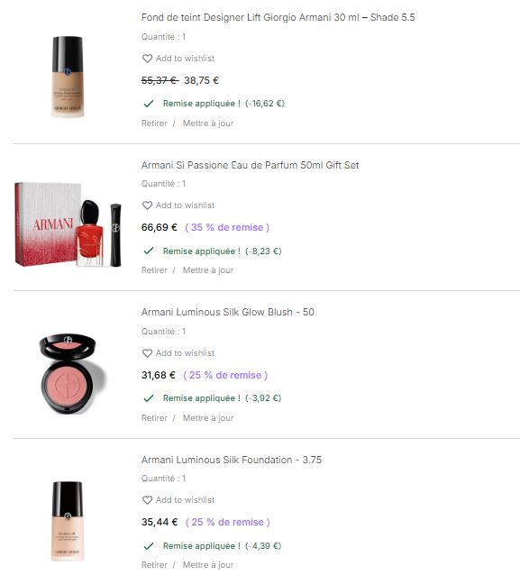Remove Luminous Silk Foundation 3.75
Image resolution: width=520 pixels, height=584 pixels.
pyautogui.click(x=154, y=565)
